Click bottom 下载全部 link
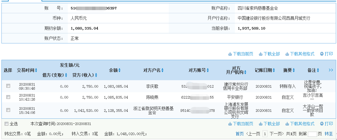Screen dimensions: 337x140 coord(269,124)
